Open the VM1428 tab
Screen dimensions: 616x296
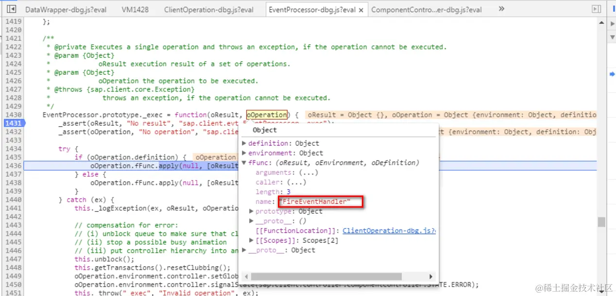click(135, 10)
